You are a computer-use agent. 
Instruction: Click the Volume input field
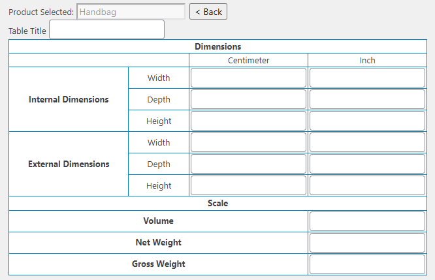point(367,221)
